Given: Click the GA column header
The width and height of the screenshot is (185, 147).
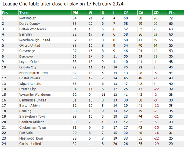Looking at the screenshot, I should tap(141, 13).
